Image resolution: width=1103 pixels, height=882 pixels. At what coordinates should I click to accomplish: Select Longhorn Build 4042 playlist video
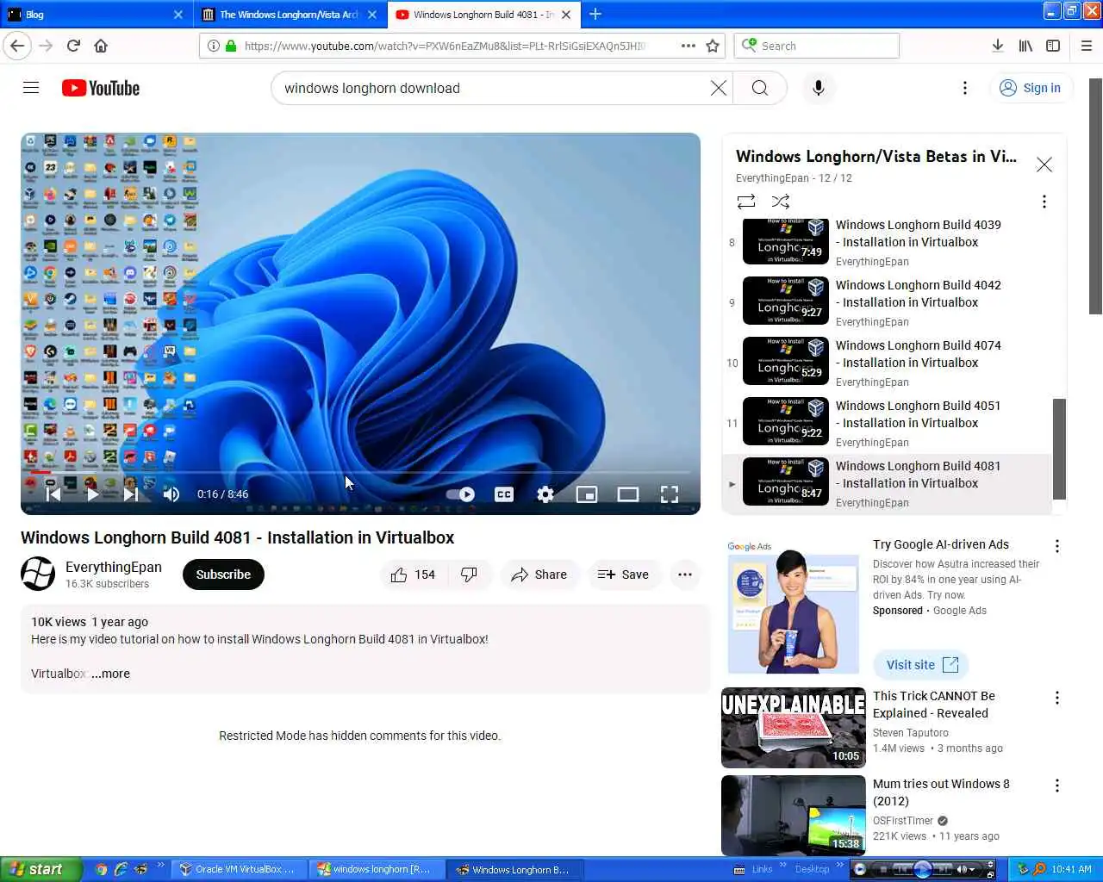888,303
